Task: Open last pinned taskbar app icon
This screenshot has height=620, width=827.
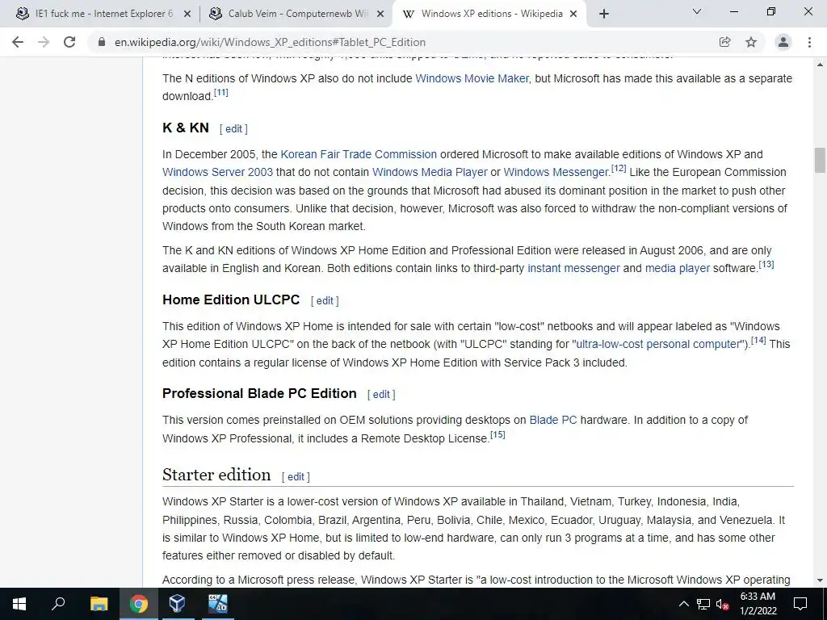Action: [x=216, y=604]
